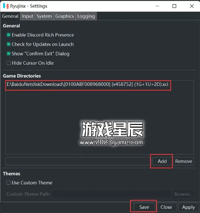Switch to the Input tab
This screenshot has height=213, width=200.
[27, 16]
